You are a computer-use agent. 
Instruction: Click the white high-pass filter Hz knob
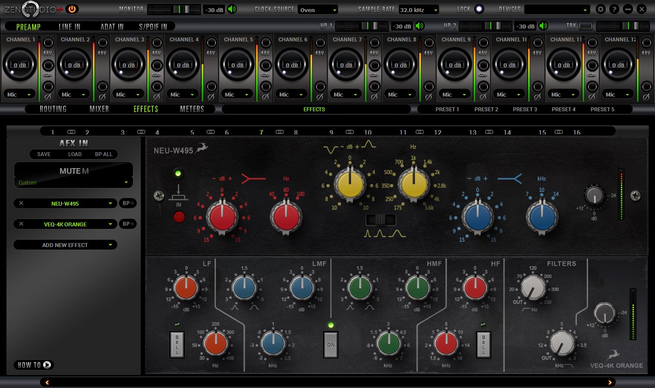tap(533, 288)
